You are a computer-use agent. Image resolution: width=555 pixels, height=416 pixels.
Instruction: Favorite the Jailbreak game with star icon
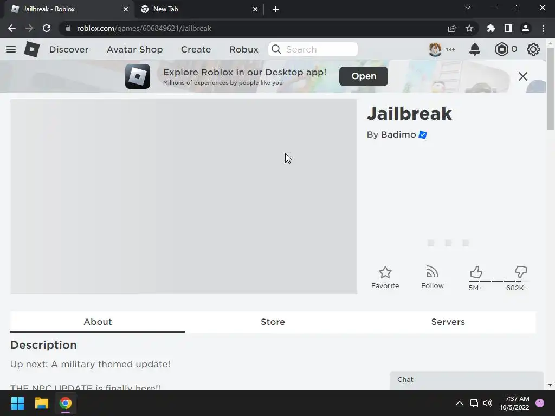click(x=385, y=272)
